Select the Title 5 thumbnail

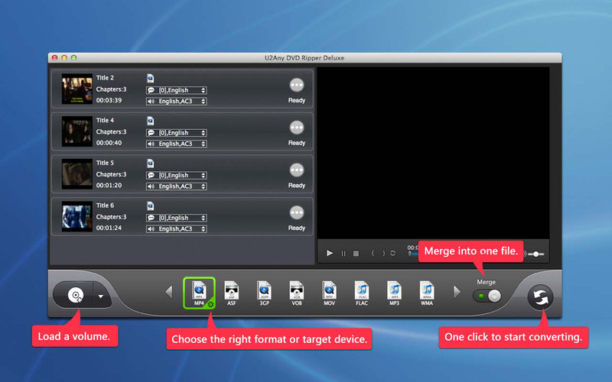[77, 174]
